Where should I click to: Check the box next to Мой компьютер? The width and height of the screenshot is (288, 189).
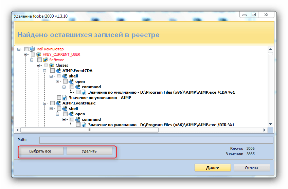(x=26, y=49)
